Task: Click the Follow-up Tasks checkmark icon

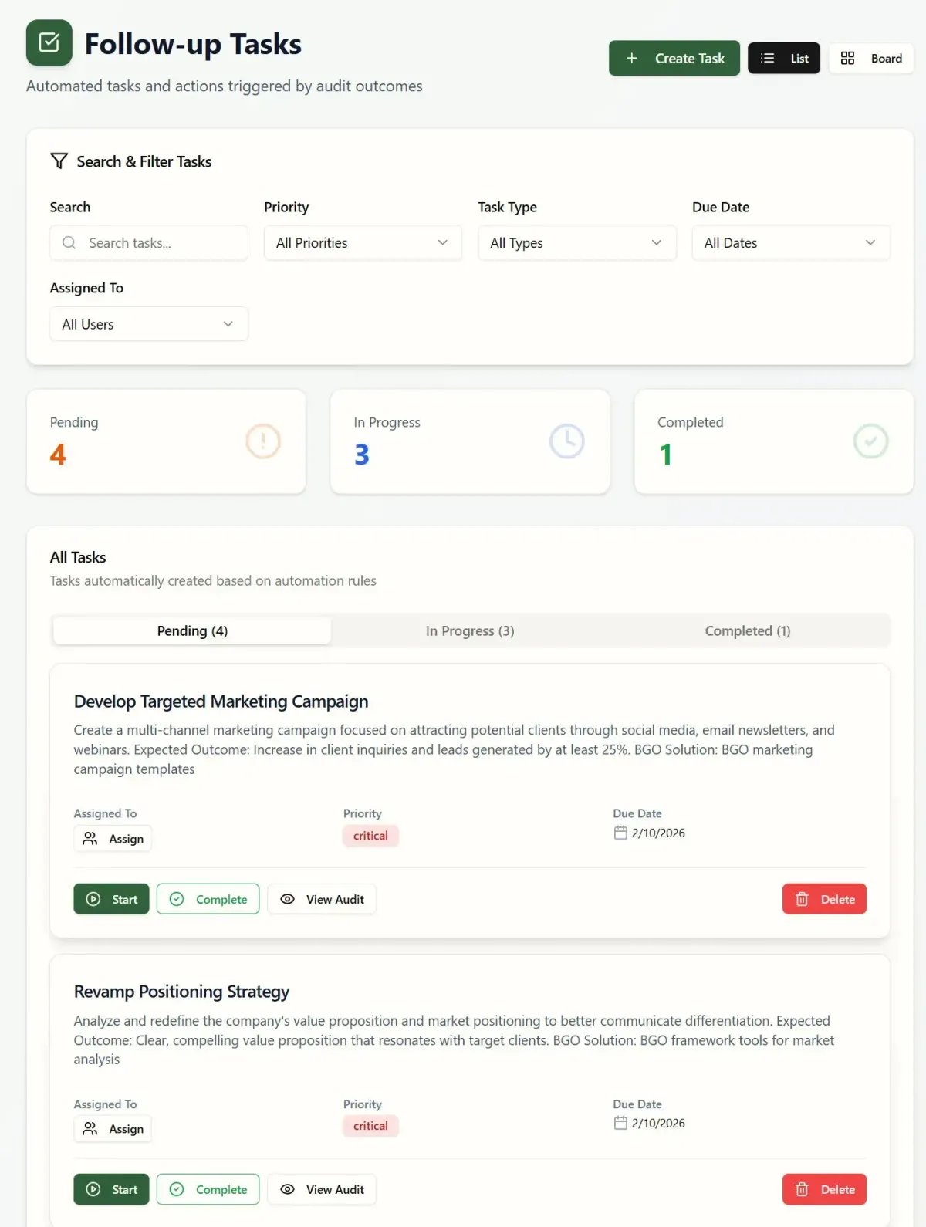Action: pos(49,43)
